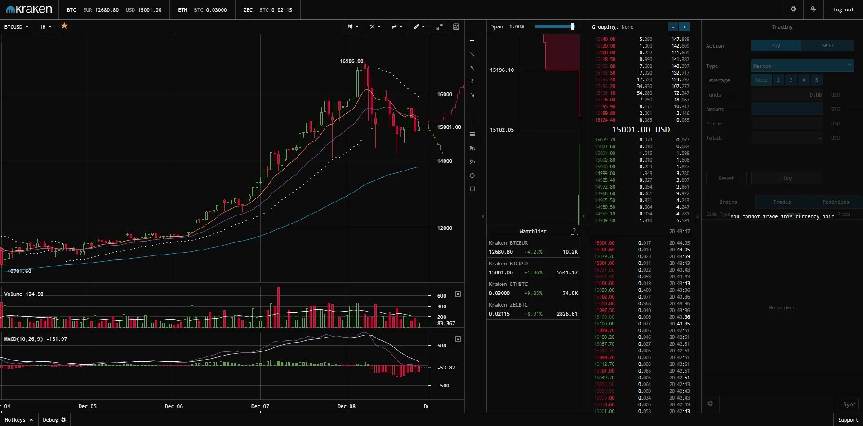Screen dimensions: 863x426
Task: Open the overlay studies dropdown
Action: tap(397, 27)
